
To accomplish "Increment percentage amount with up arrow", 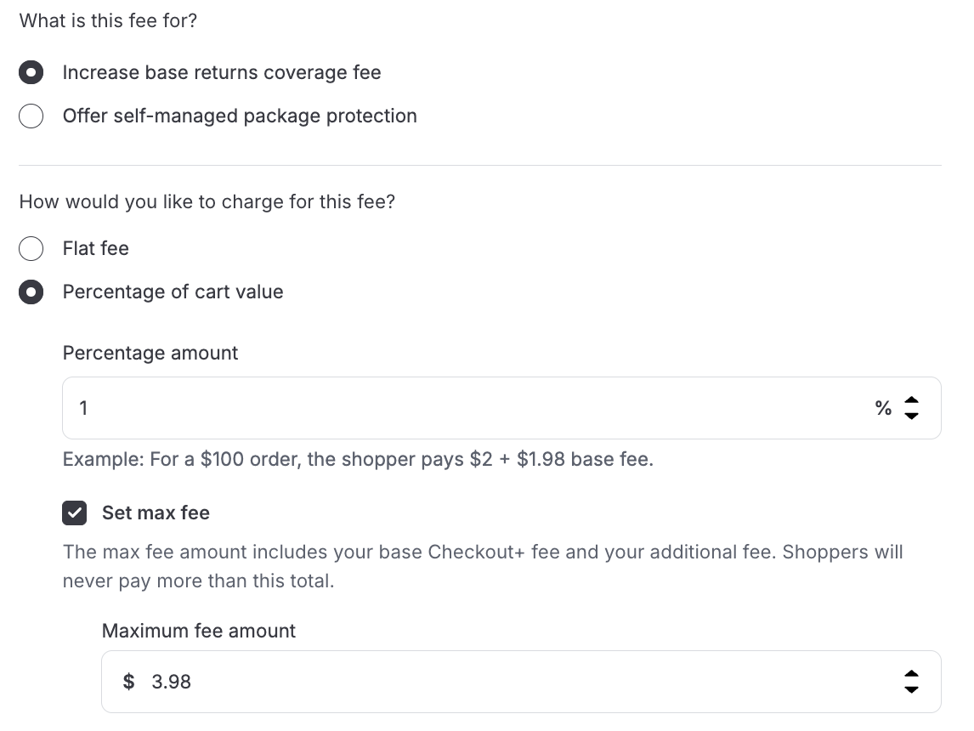I will [x=911, y=401].
